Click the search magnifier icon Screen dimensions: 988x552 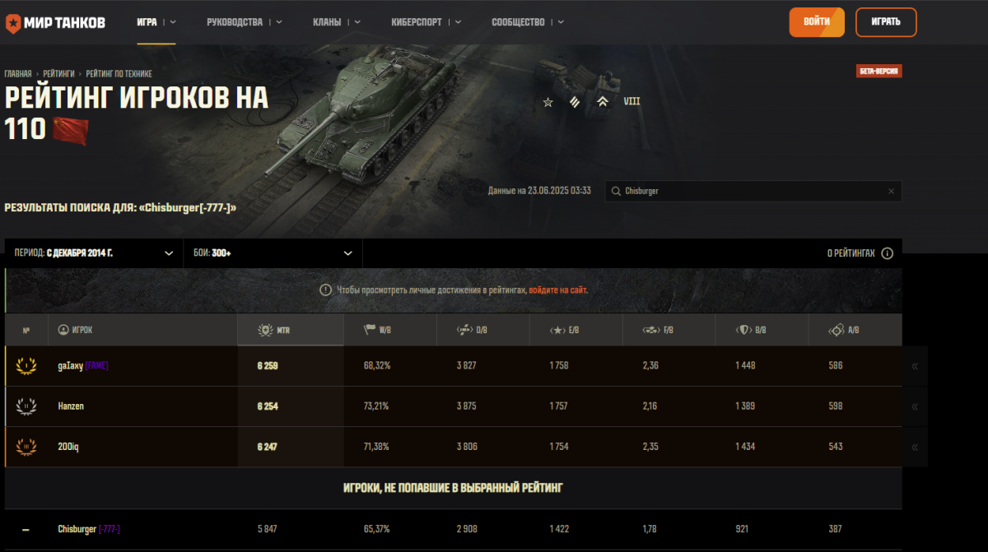(x=616, y=191)
